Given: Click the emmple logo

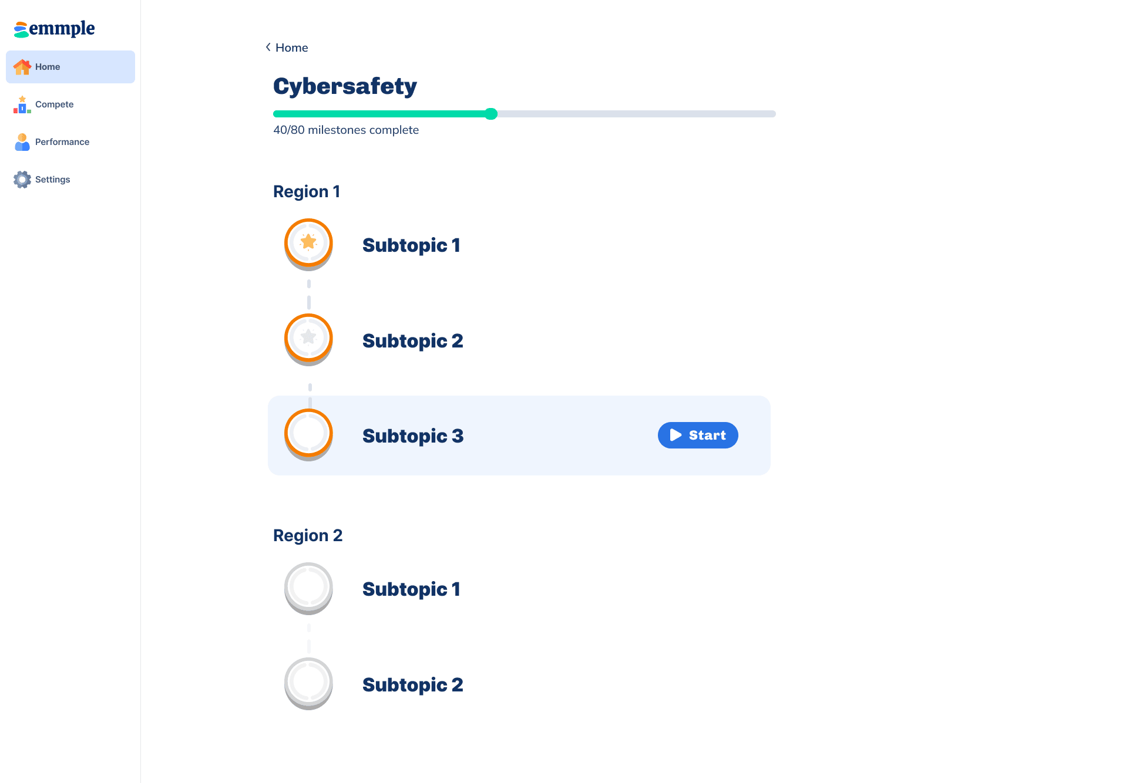Looking at the screenshot, I should click(x=54, y=28).
